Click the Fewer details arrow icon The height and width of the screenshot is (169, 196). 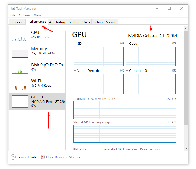pyautogui.click(x=13, y=157)
